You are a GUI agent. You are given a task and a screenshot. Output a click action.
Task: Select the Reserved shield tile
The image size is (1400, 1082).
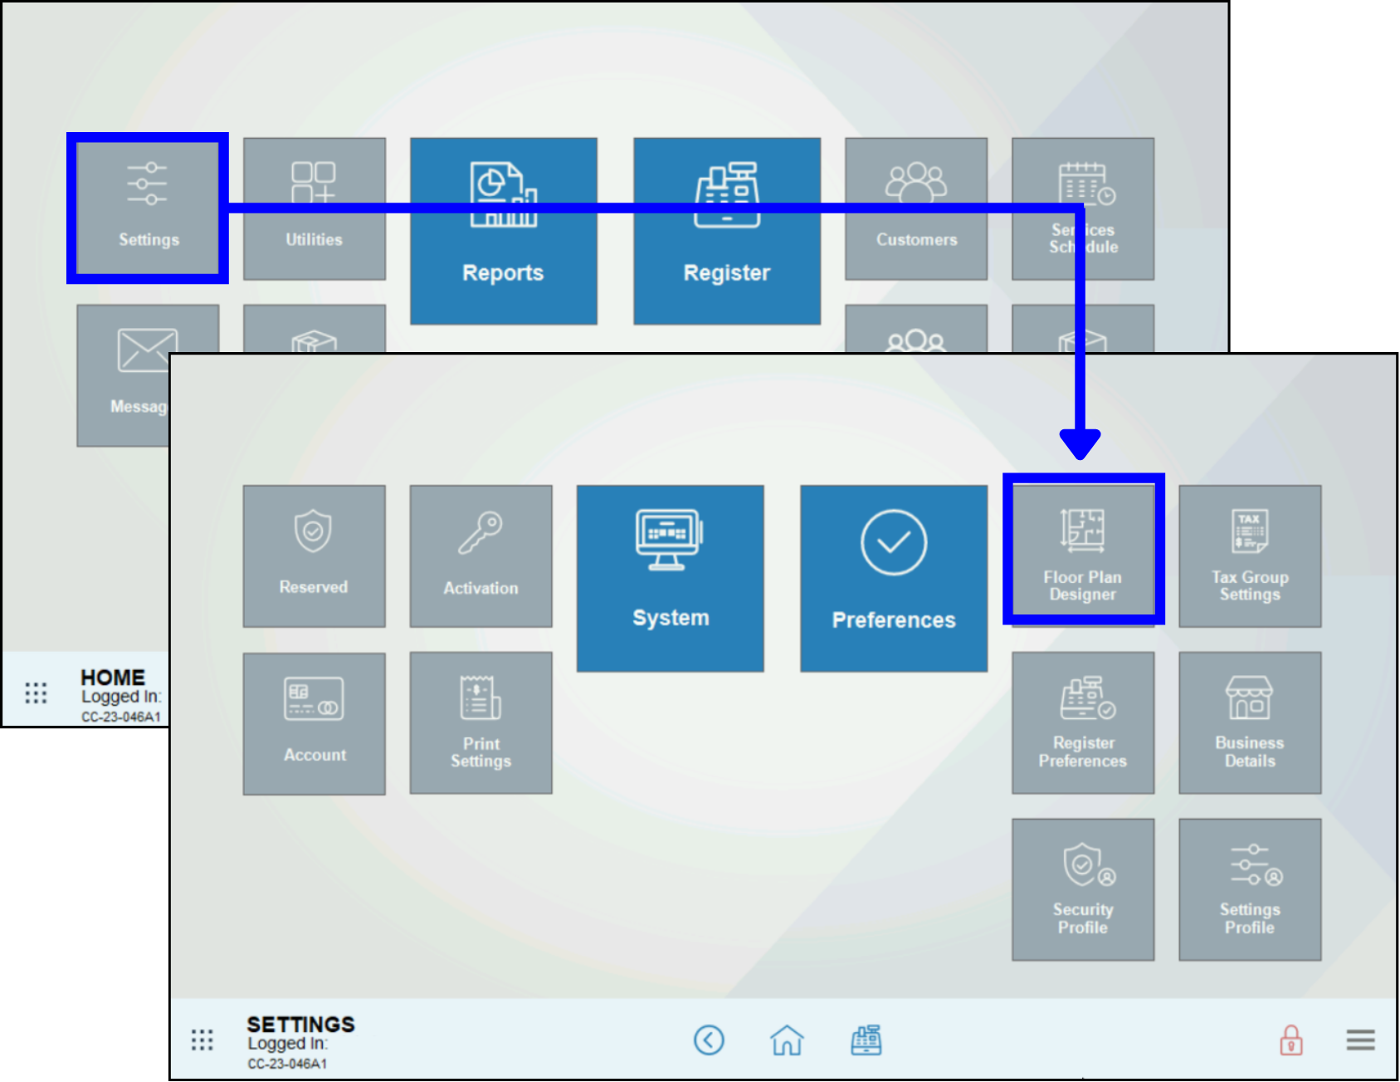tap(315, 555)
